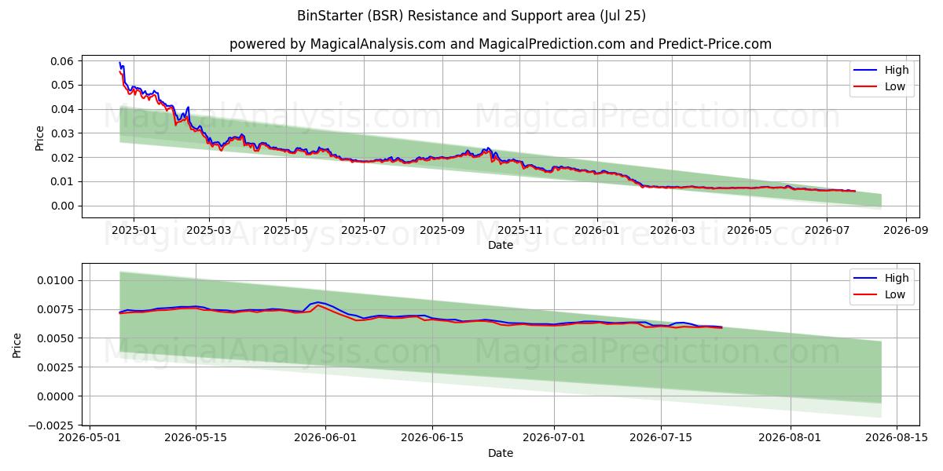Click the 'Date' axis label under top chart
943x471 pixels.
tap(501, 245)
